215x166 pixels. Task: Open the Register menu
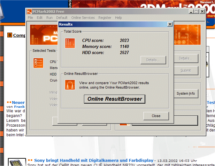click(x=105, y=18)
